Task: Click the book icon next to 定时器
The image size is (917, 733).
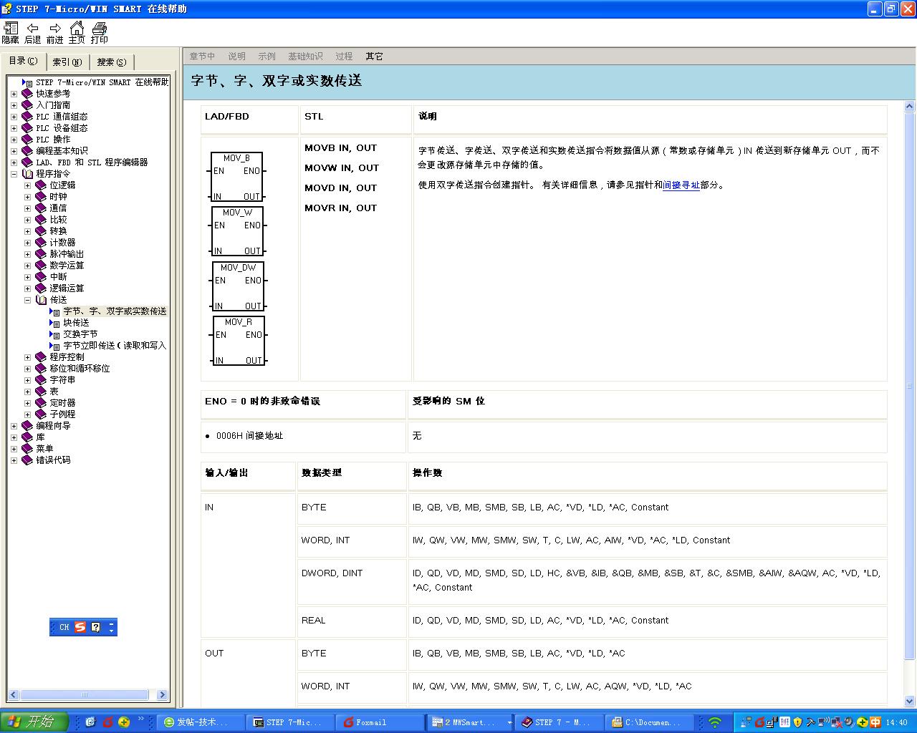Action: [41, 403]
